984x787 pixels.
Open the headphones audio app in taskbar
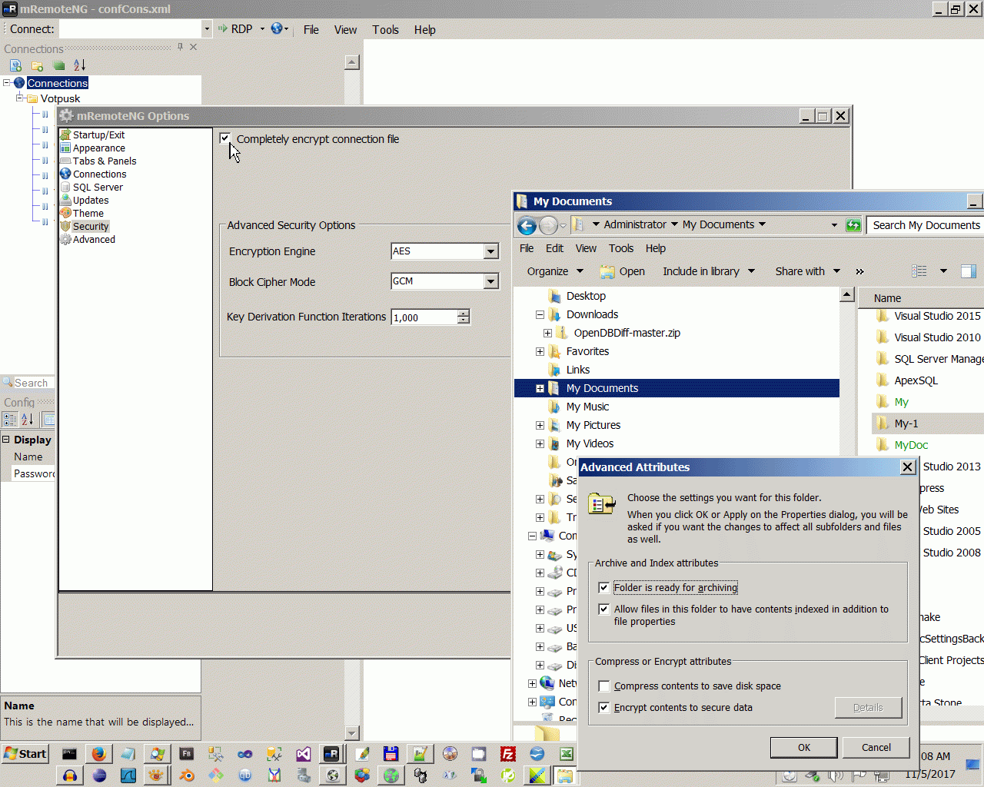pos(70,775)
